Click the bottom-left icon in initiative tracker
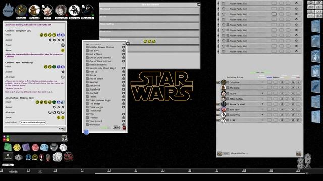 220,153
